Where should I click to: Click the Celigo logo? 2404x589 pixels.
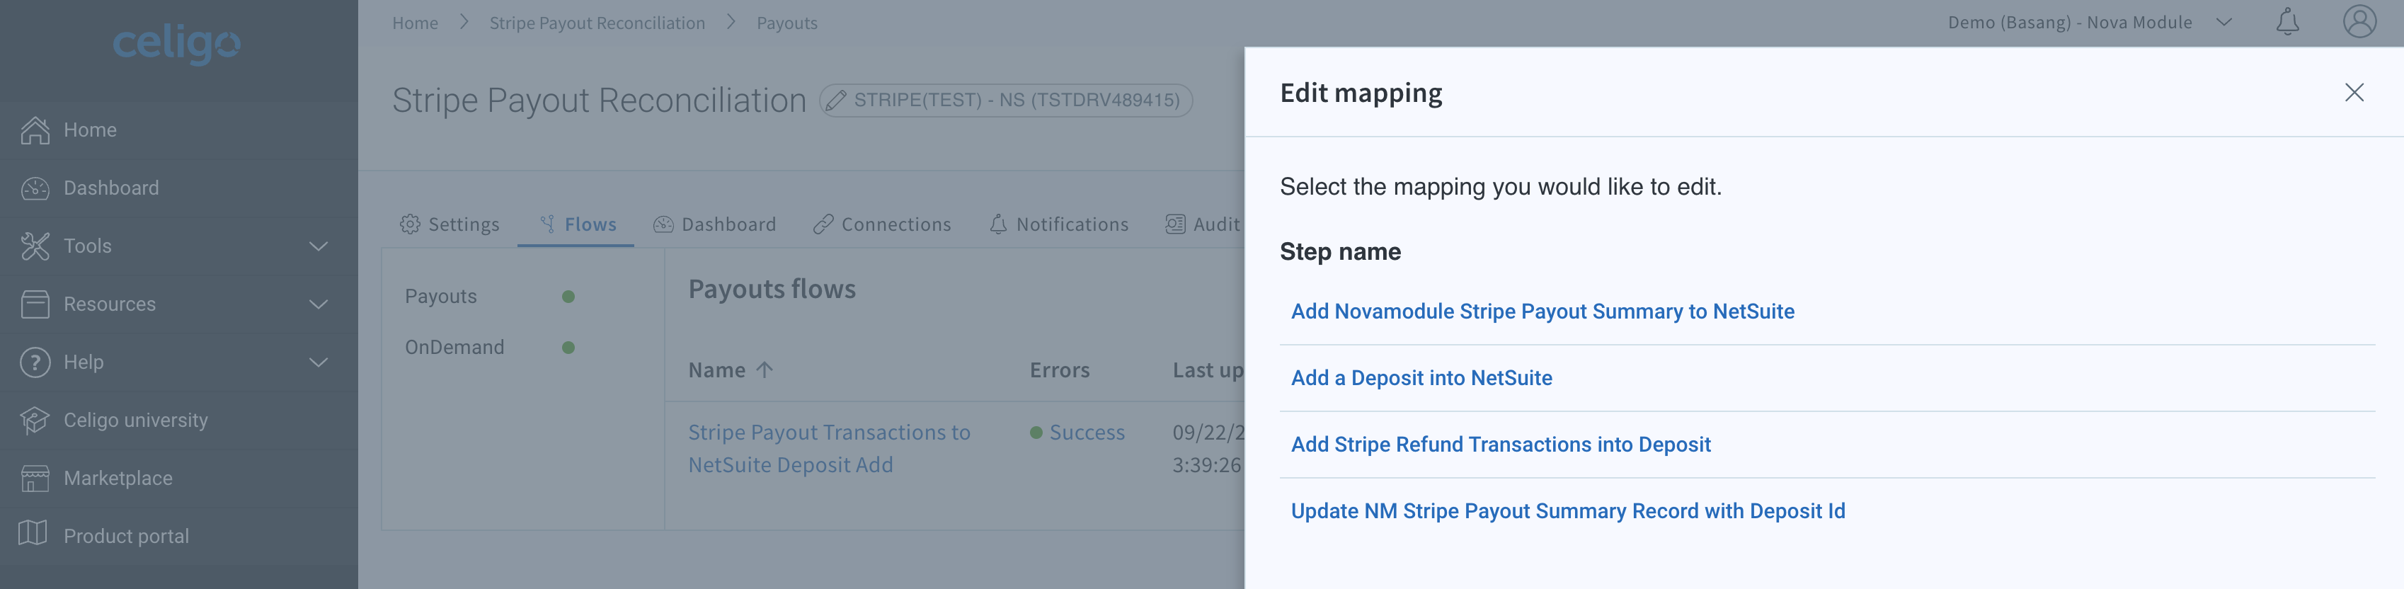176,43
